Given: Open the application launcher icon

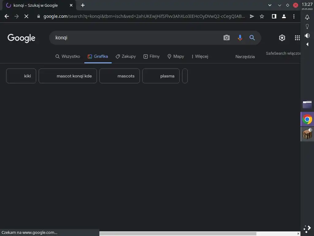Looking at the screenshot, I should pos(307,229).
